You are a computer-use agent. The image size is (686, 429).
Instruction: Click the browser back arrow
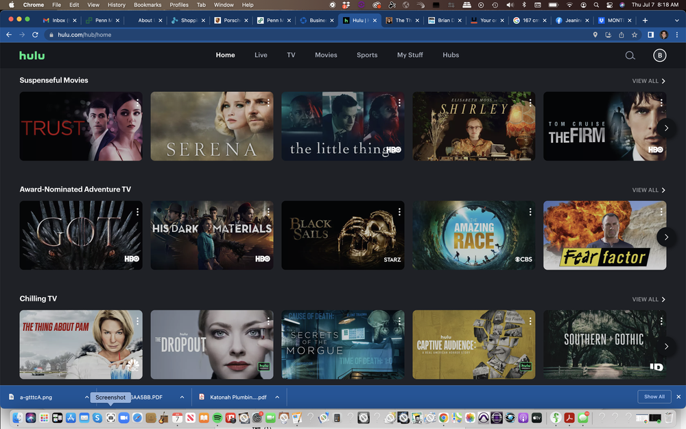click(9, 34)
